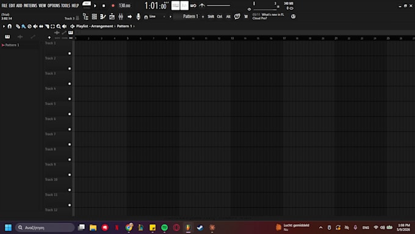
Task: Open the playlist view icon
Action: coord(112,16)
